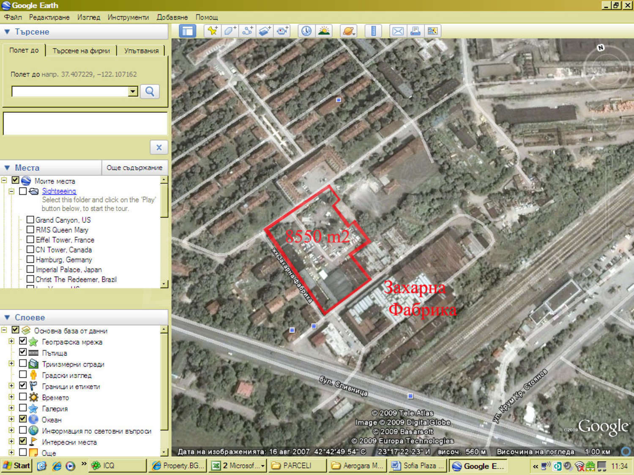This screenshot has height=475, width=634.
Task: Toggle the sidebar panel button
Action: tap(187, 31)
